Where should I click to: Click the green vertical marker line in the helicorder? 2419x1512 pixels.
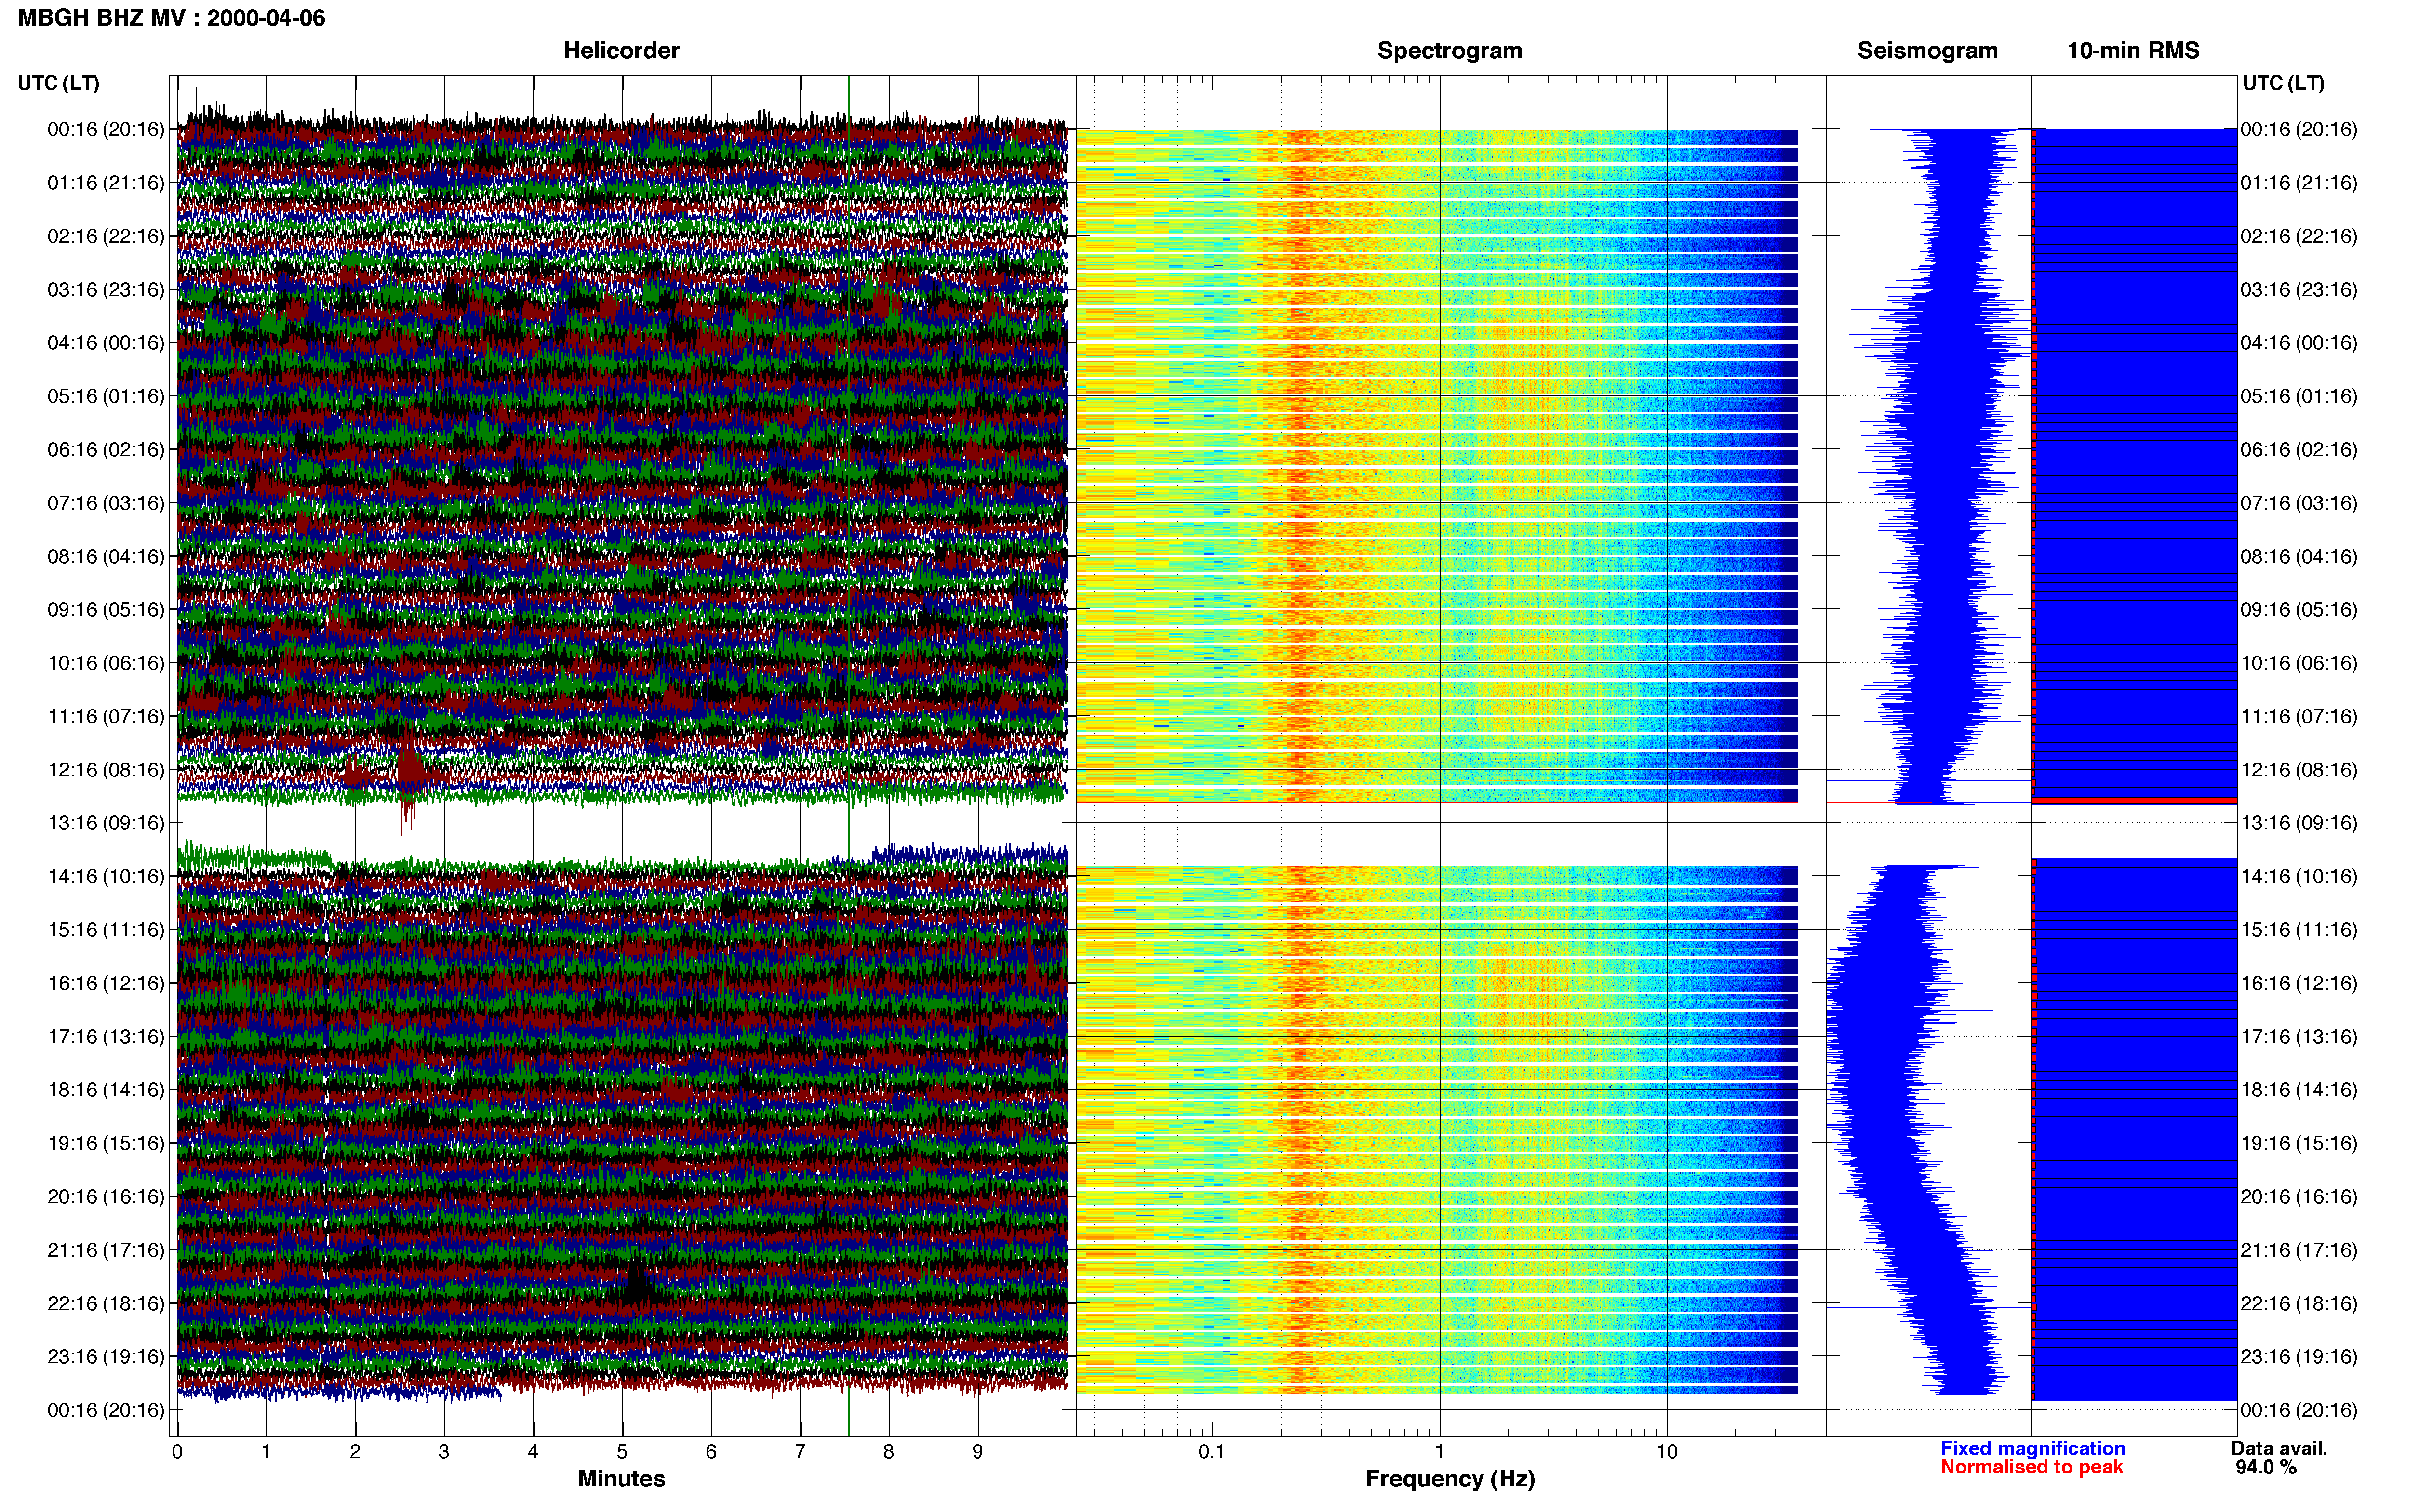[x=848, y=756]
